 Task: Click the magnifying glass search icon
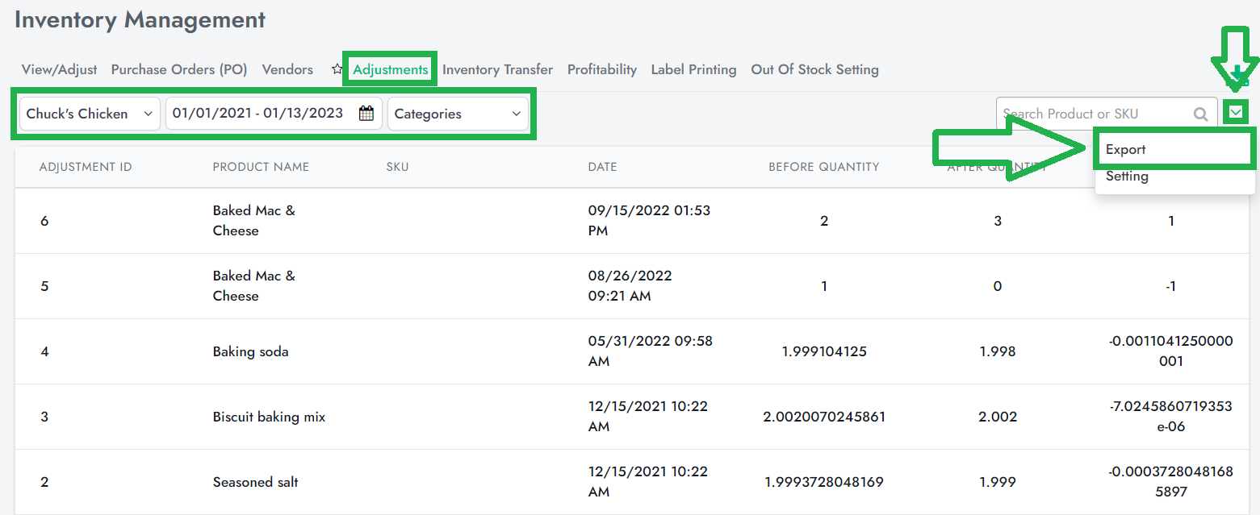(x=1200, y=114)
